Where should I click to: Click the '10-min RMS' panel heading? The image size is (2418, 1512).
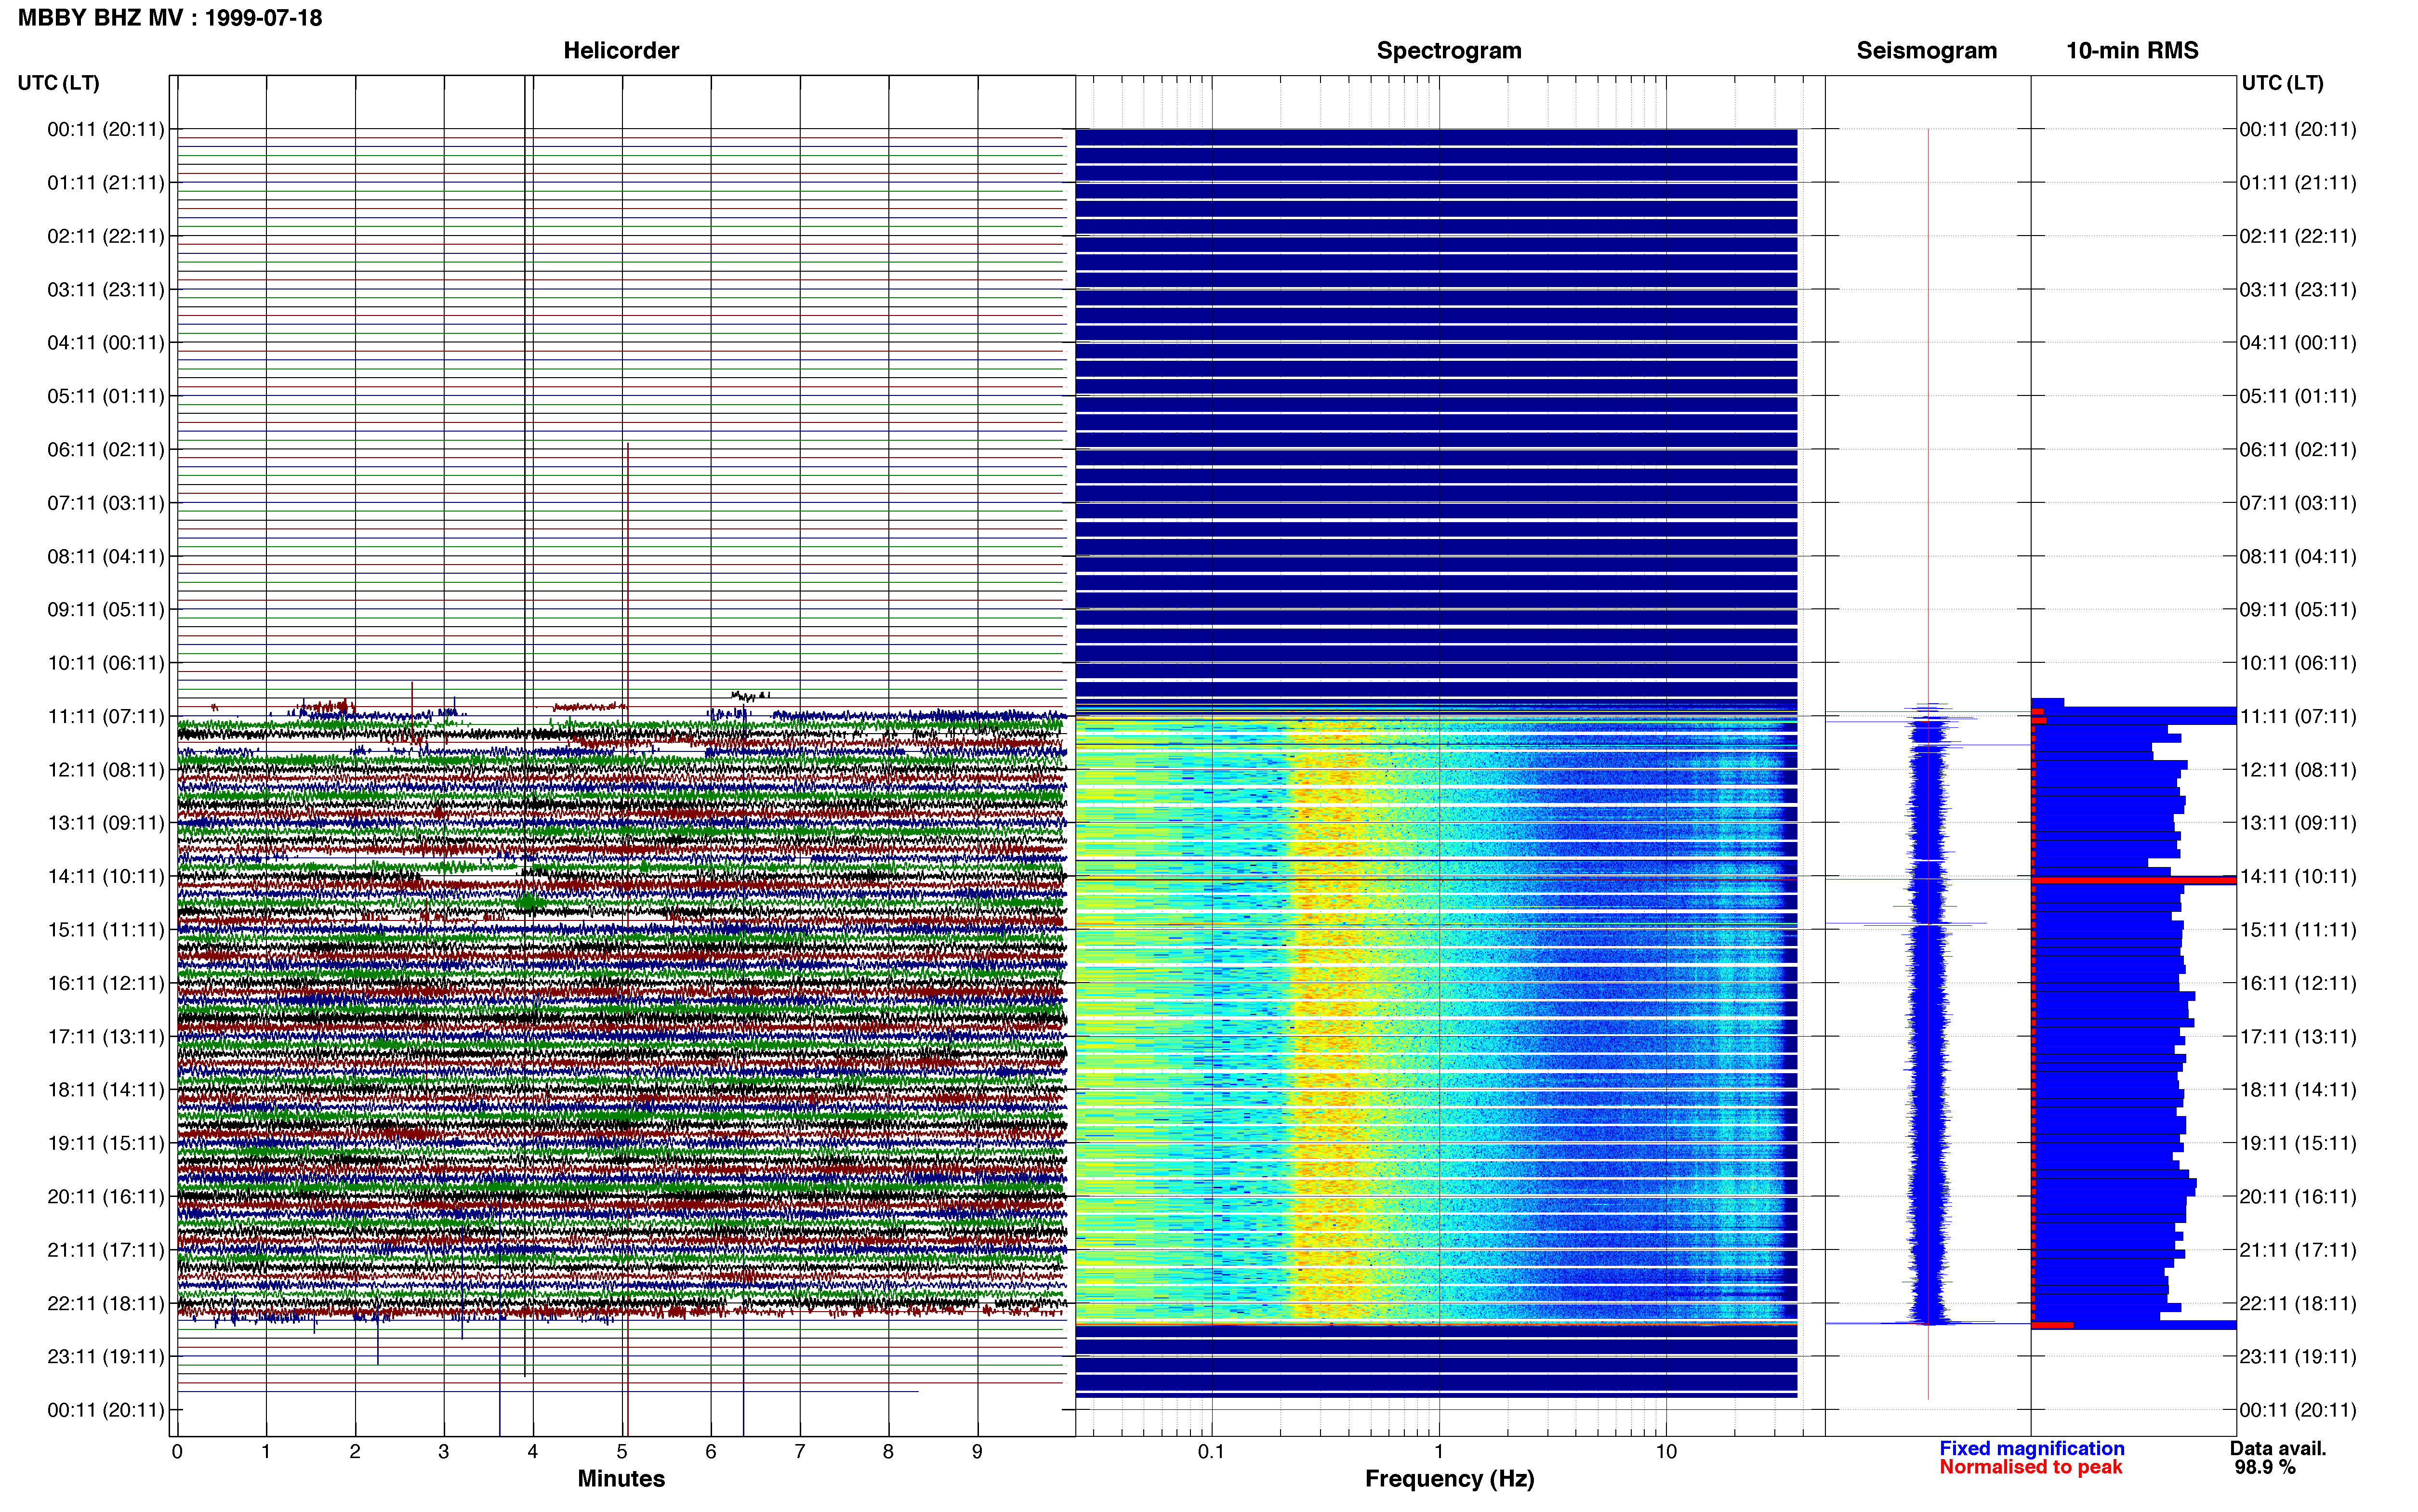click(x=2132, y=50)
